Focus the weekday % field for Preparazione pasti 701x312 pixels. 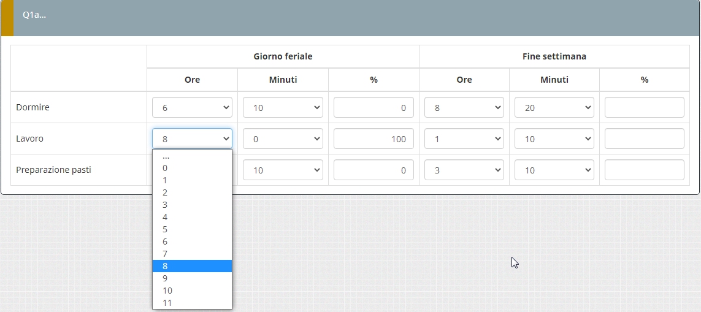coord(373,170)
